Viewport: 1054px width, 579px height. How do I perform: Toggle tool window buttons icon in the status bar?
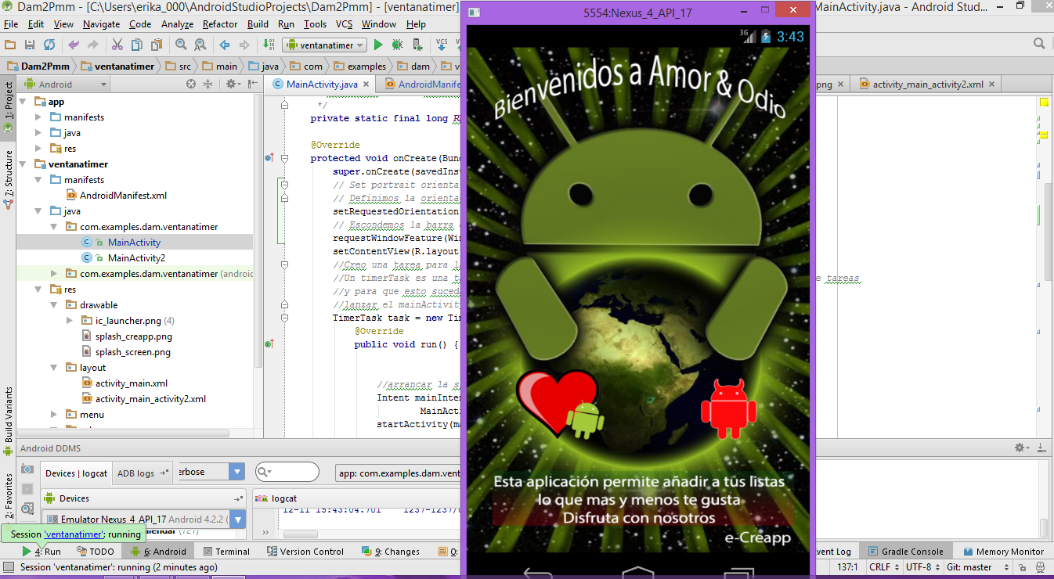tap(9, 567)
